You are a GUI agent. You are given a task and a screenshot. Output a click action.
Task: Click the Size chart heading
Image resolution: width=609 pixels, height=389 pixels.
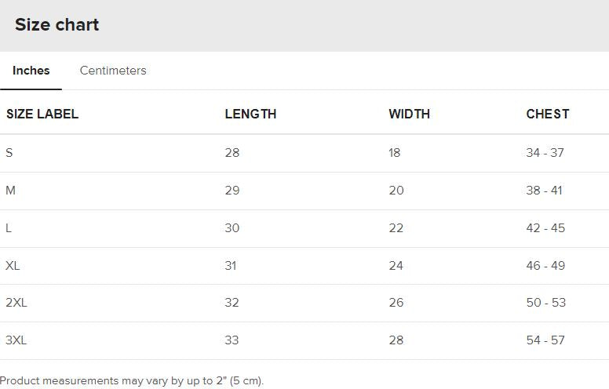point(57,25)
